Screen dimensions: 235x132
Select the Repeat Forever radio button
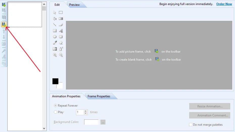[x=55, y=105]
